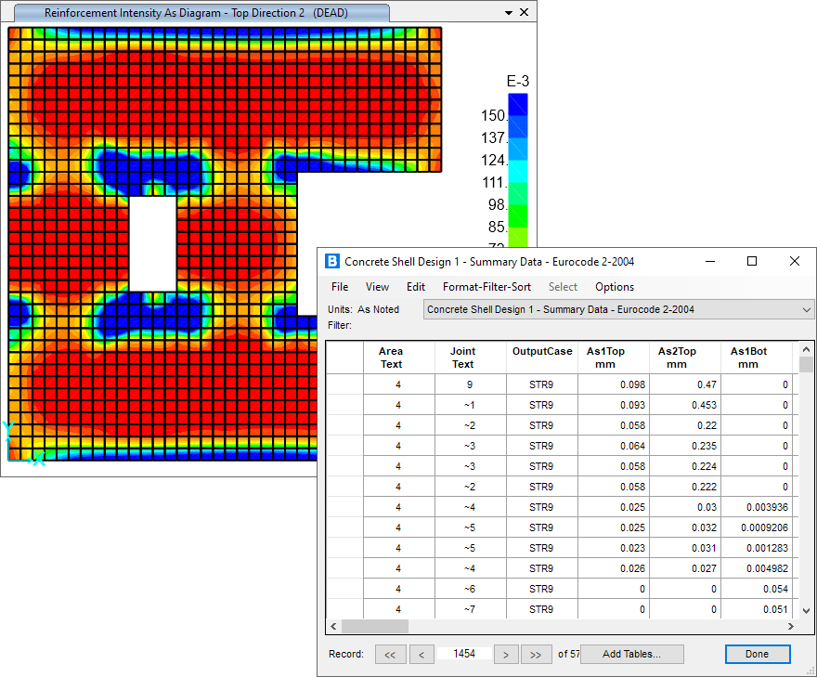Open the Edit menu
This screenshot has width=817, height=677.
coord(416,287)
